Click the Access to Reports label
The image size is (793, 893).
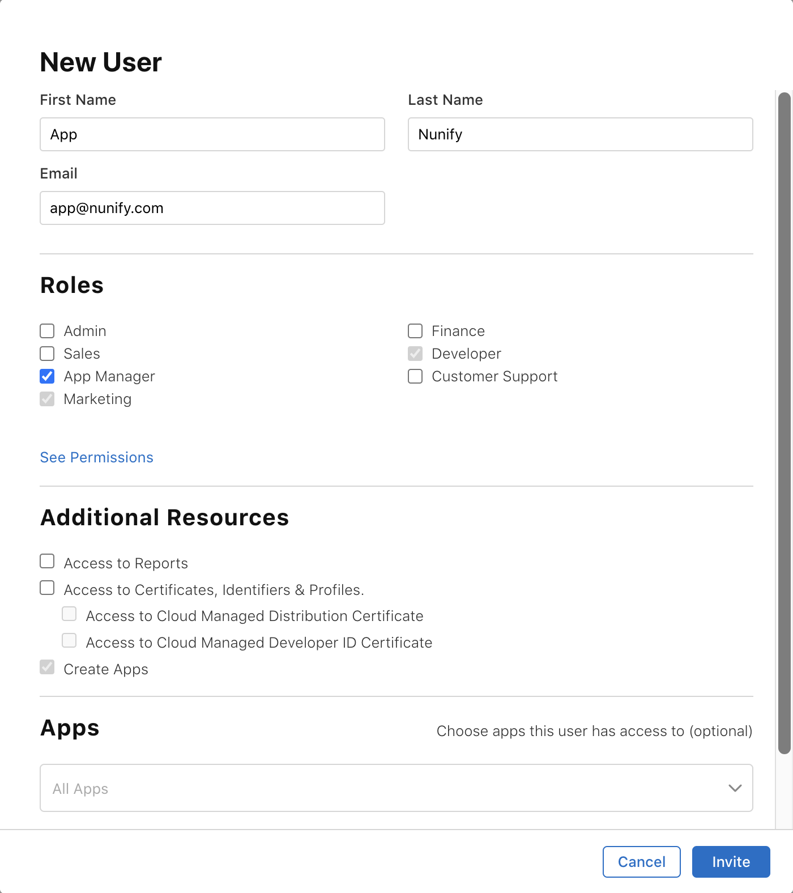coord(126,563)
